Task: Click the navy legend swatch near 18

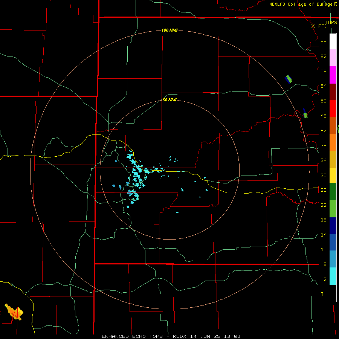Action: (x=333, y=226)
